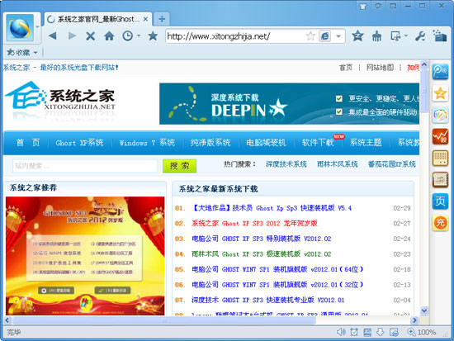Open the sidebar blue P icon
This screenshot has height=341, width=454.
(440, 72)
